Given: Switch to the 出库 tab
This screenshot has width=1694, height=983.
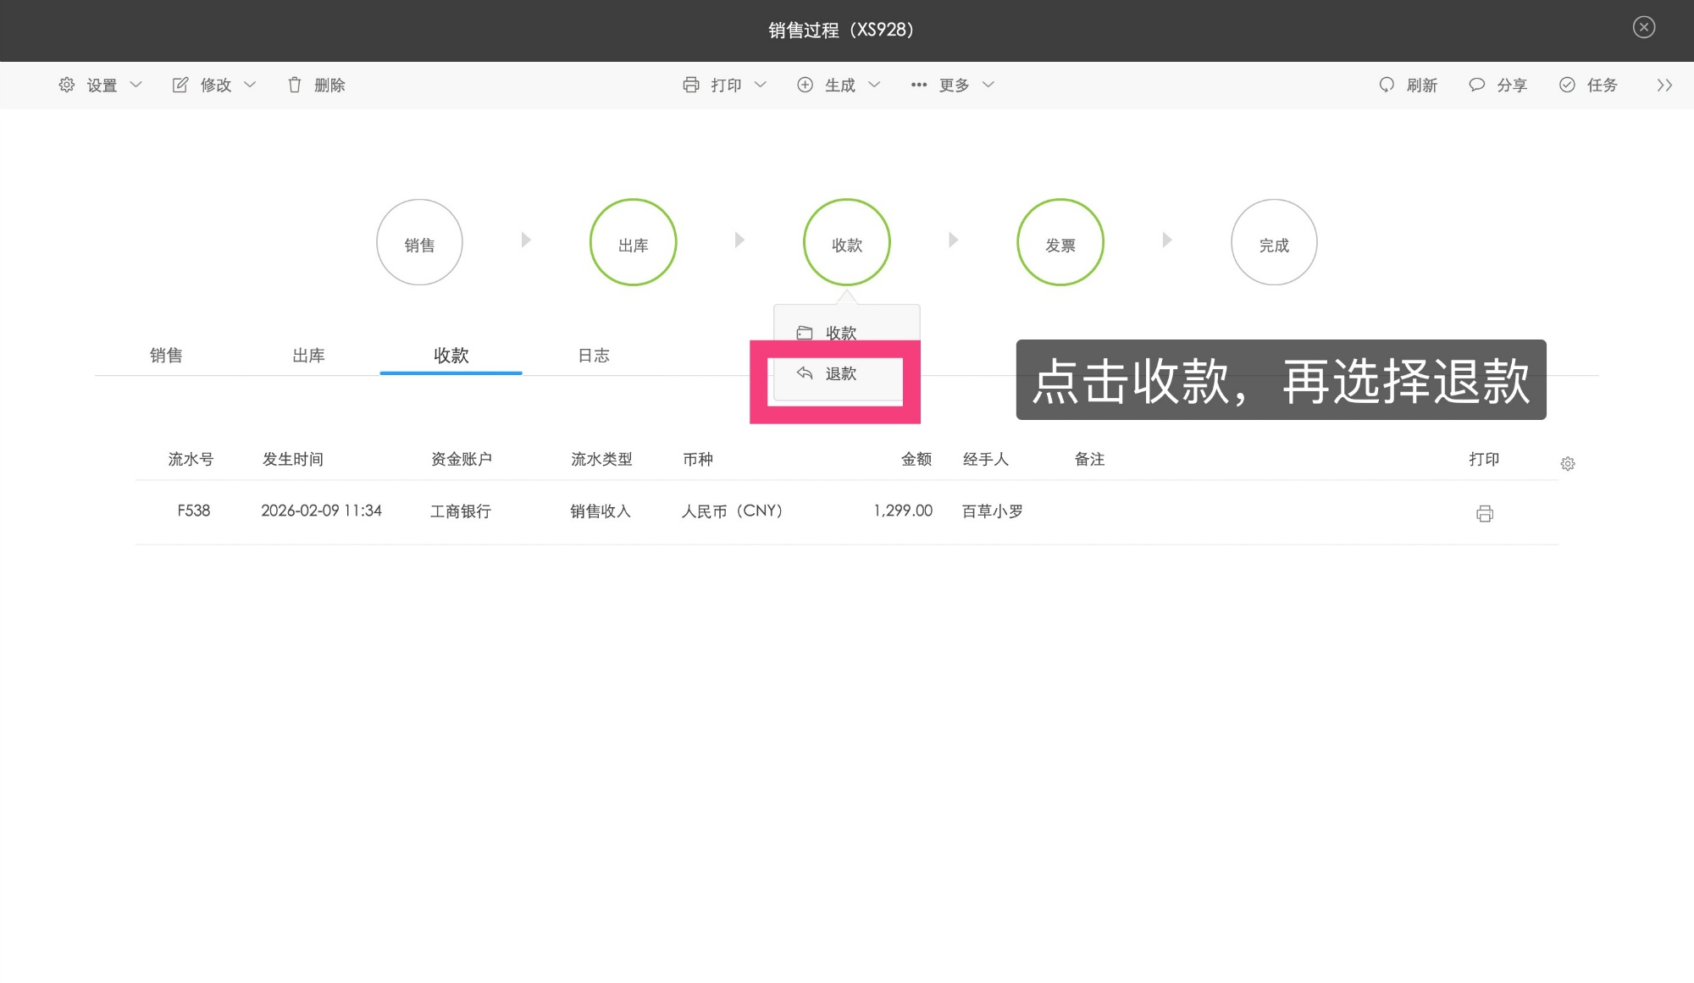Looking at the screenshot, I should point(308,356).
